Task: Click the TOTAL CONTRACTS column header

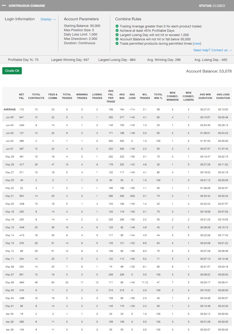Action: (36, 96)
